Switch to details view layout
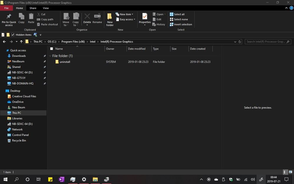Image resolution: width=294 pixels, height=184 pixels. [285, 172]
